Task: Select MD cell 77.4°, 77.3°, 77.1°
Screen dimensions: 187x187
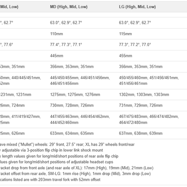Action: (x=66, y=44)
